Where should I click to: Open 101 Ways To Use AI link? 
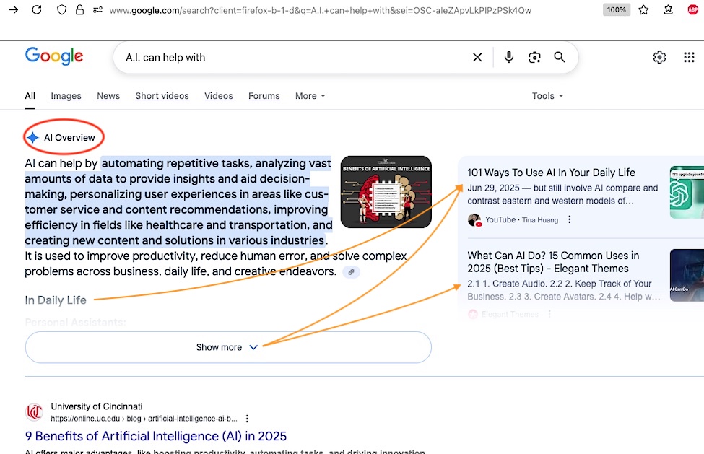coord(551,173)
